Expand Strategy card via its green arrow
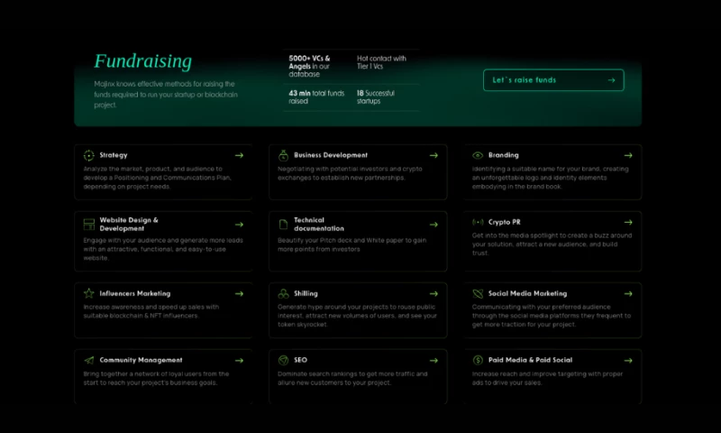The width and height of the screenshot is (721, 433). tap(239, 155)
